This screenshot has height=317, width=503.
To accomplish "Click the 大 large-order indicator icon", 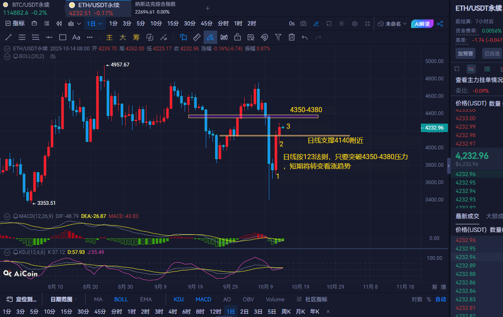I will tap(122, 38).
